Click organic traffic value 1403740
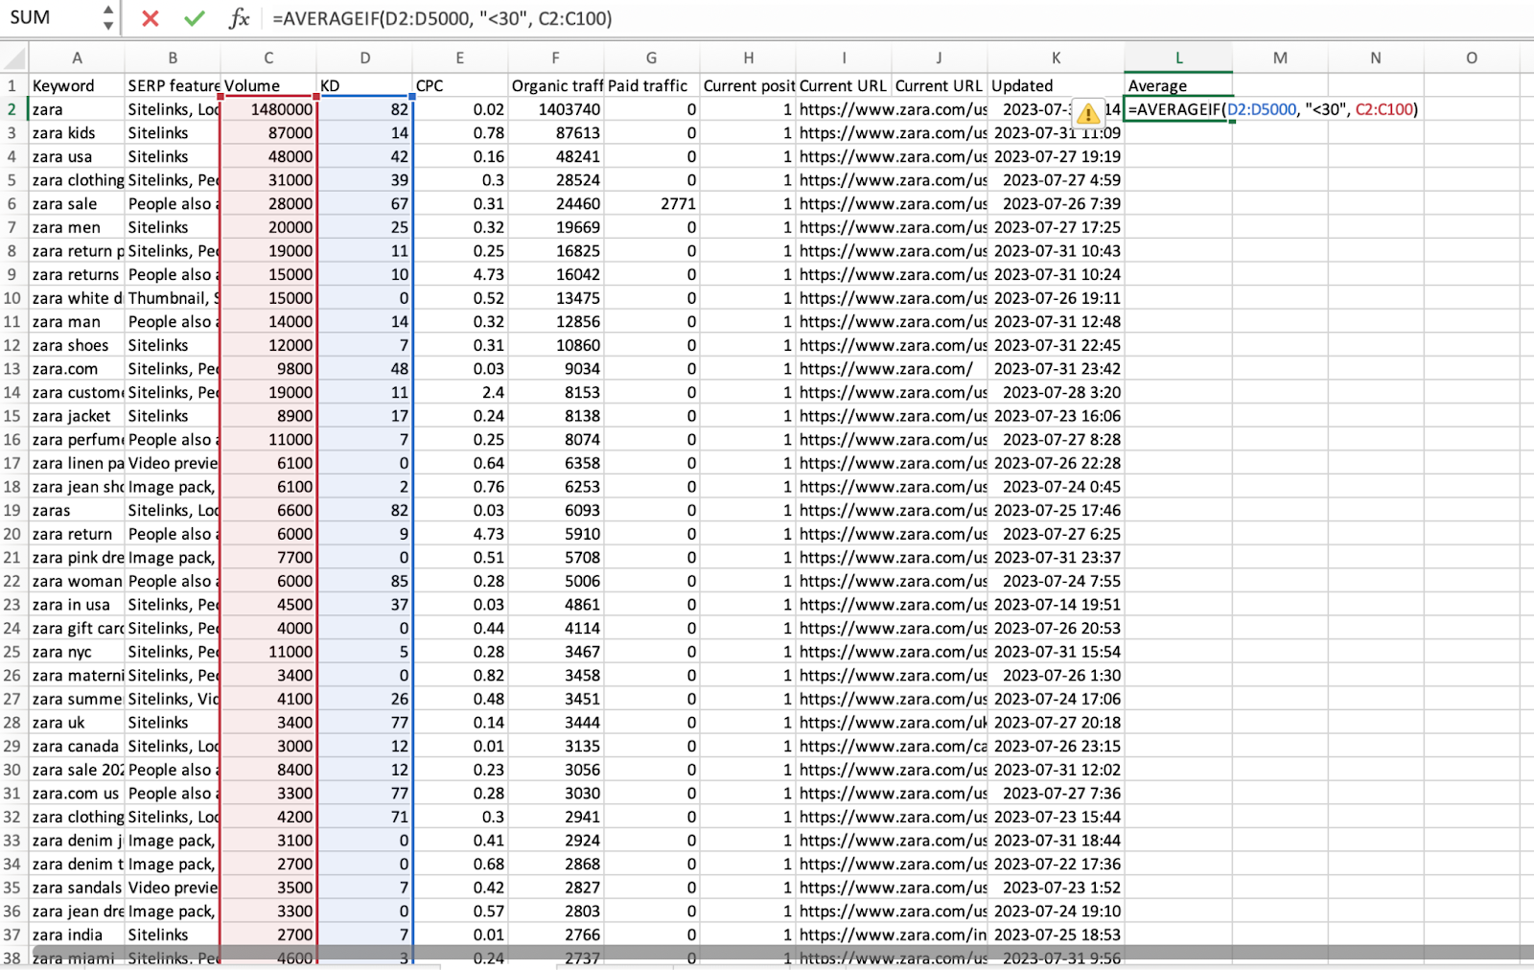This screenshot has height=970, width=1534. pyautogui.click(x=556, y=109)
